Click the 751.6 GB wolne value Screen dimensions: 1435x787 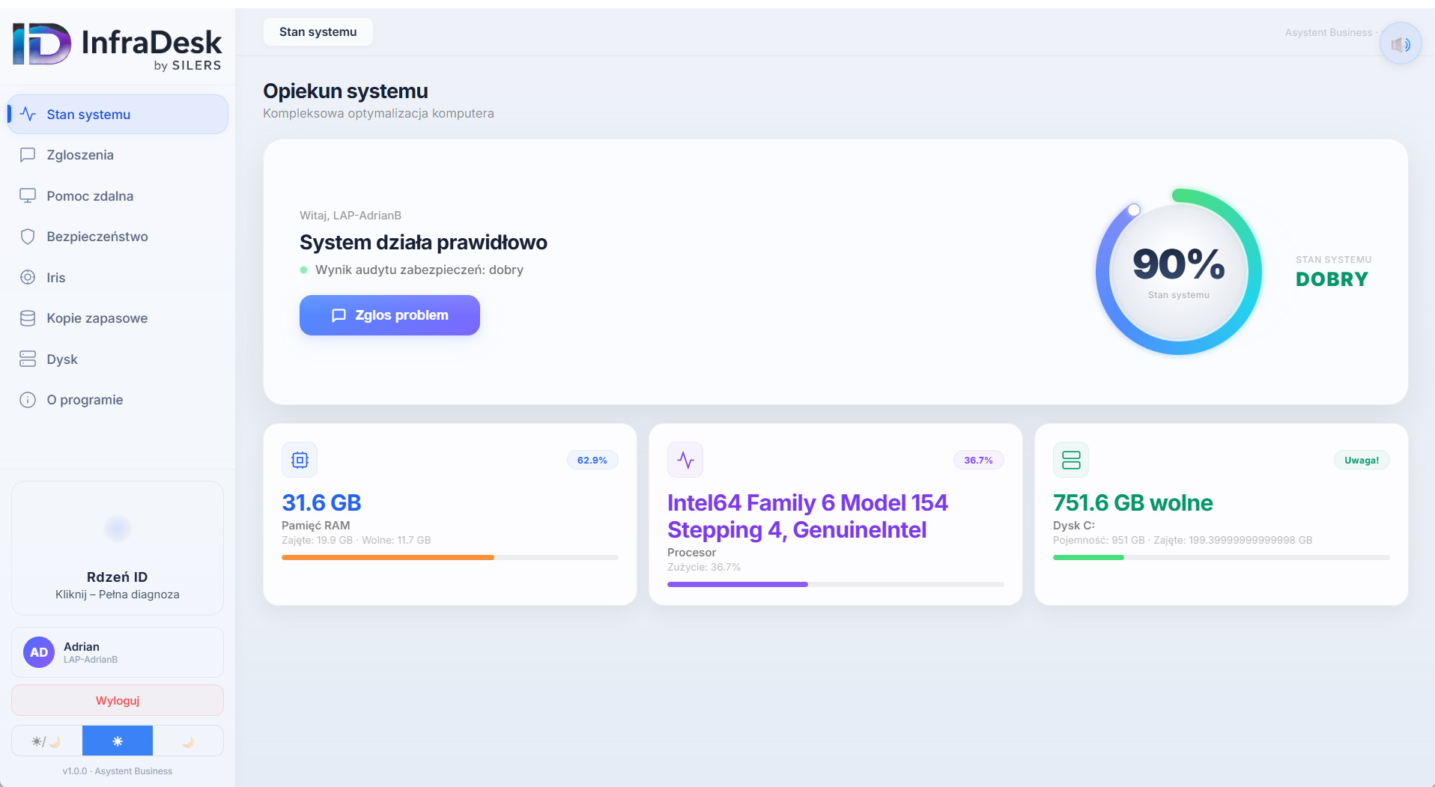[1132, 502]
